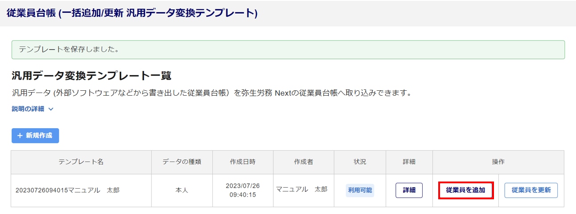Click the 従業員を追加 button
This screenshot has width=576, height=214.
[466, 190]
